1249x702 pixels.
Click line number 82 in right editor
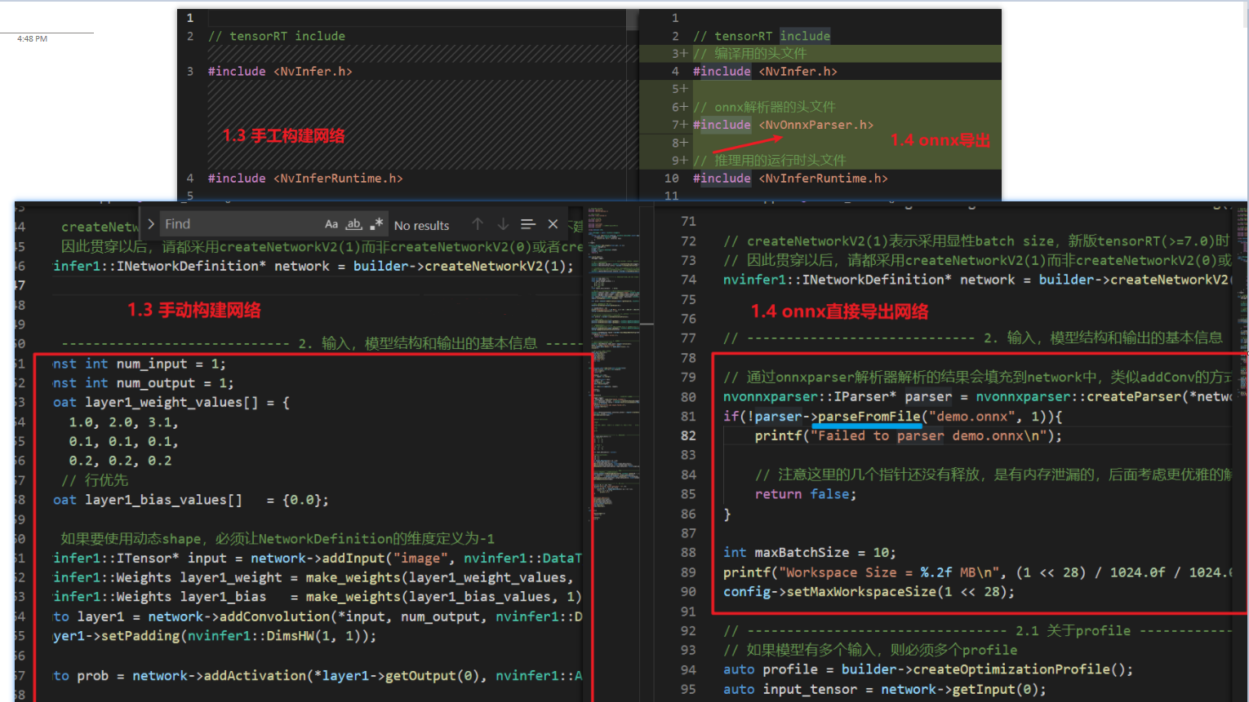pyautogui.click(x=689, y=435)
